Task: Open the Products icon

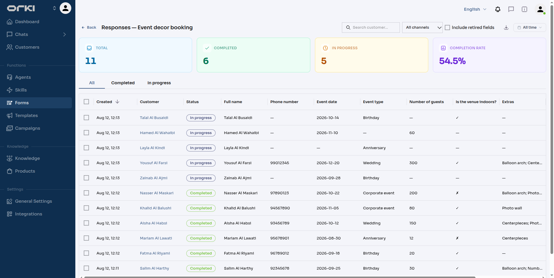Action: (x=10, y=171)
